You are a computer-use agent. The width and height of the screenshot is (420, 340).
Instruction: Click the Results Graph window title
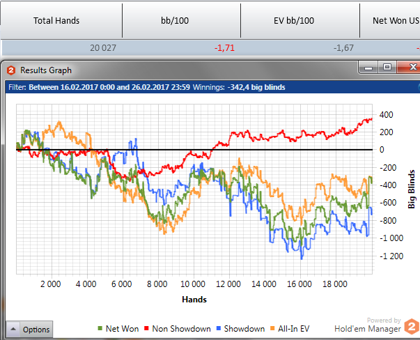point(46,70)
